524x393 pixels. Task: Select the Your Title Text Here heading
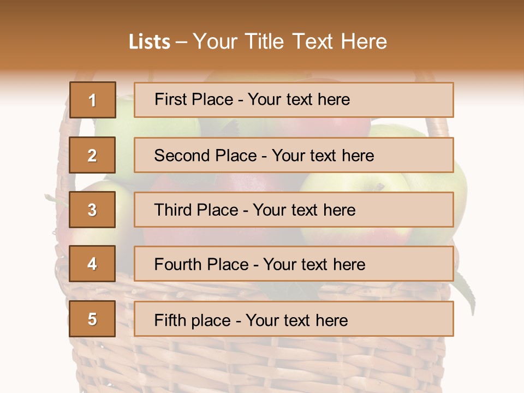[289, 42]
